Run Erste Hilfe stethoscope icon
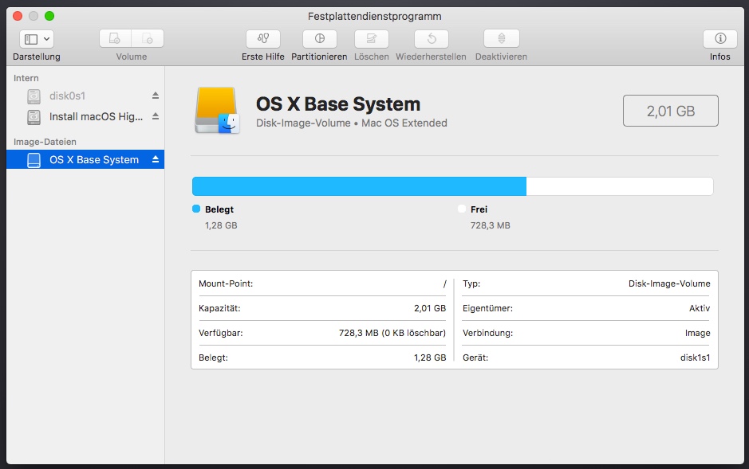The width and height of the screenshot is (749, 469). click(x=263, y=38)
